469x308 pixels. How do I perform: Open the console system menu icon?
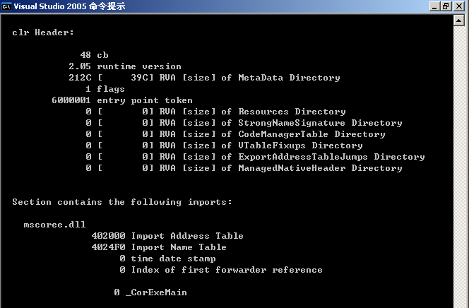click(6, 6)
